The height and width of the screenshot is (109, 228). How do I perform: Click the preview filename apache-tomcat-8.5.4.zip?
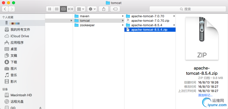(202, 70)
